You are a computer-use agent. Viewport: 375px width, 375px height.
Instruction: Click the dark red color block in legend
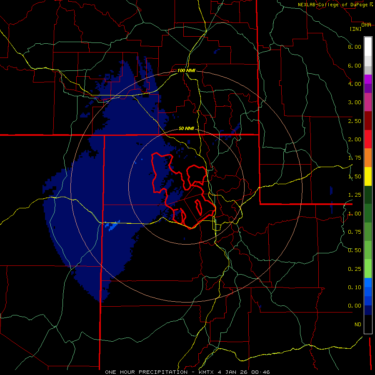coord(368,121)
